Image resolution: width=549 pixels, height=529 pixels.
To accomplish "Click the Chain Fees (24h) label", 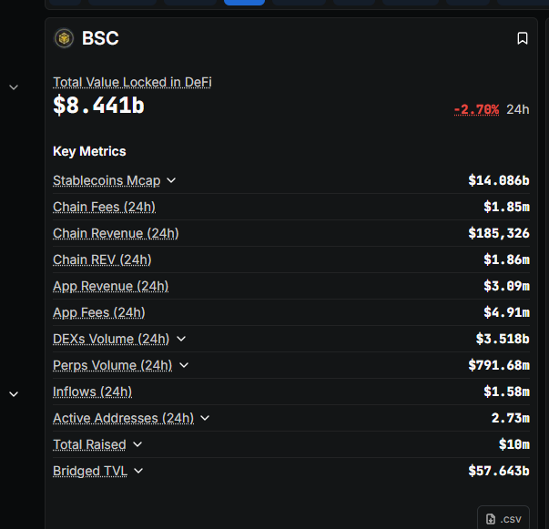I will [104, 207].
